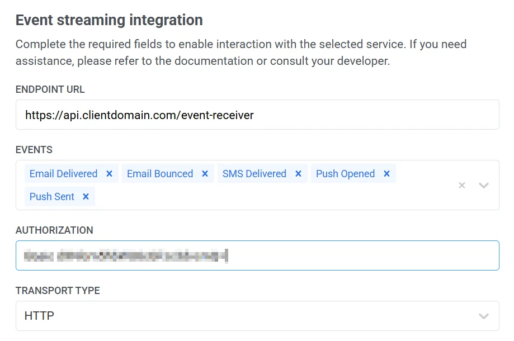The width and height of the screenshot is (514, 341).
Task: Remove the Push Sent event tag
Action: click(86, 196)
